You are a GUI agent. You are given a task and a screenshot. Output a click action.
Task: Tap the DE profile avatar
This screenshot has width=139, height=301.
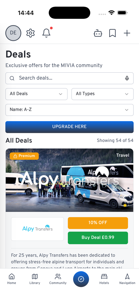tap(13, 33)
